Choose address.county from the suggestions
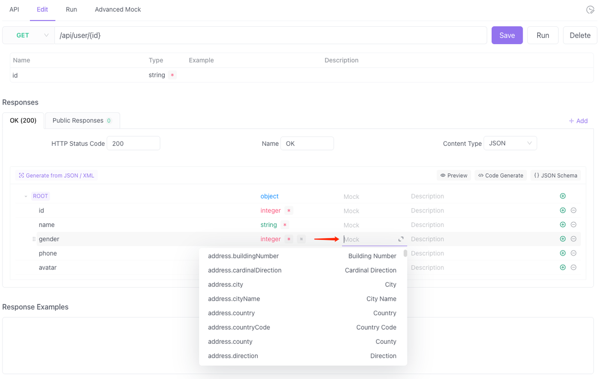This screenshot has width=601, height=379. pos(302,341)
